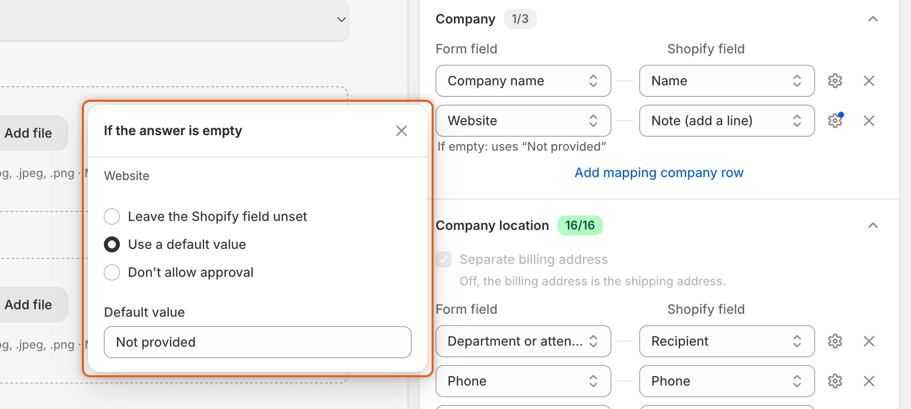Open the Phone form field dropdown

coord(523,381)
